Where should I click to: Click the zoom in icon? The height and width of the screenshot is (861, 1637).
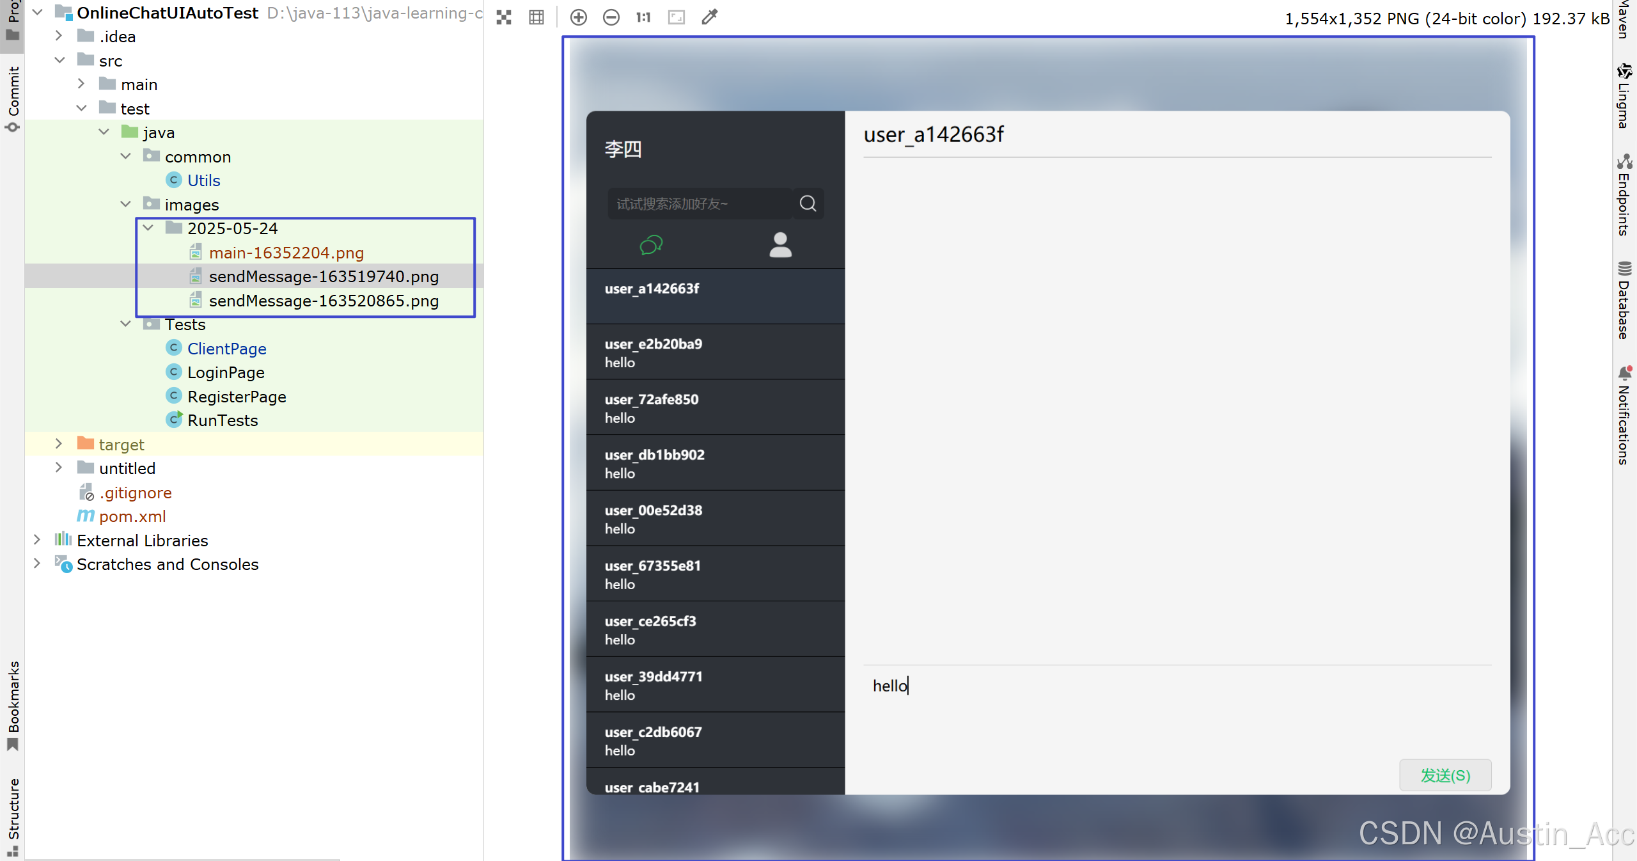point(579,17)
